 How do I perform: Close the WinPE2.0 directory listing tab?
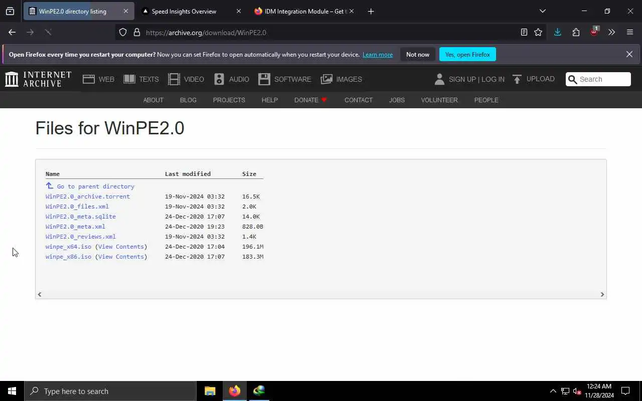click(x=126, y=11)
